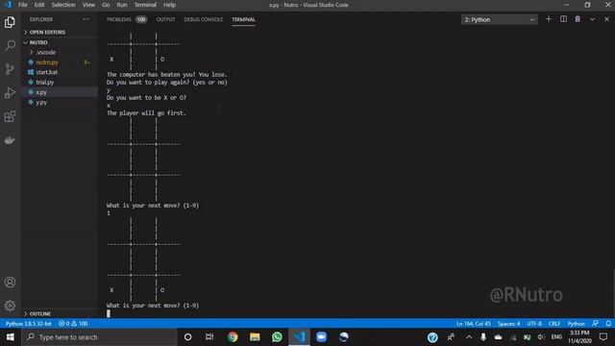Open the Help menu
Viewport: 615px width, 346px height.
[169, 5]
